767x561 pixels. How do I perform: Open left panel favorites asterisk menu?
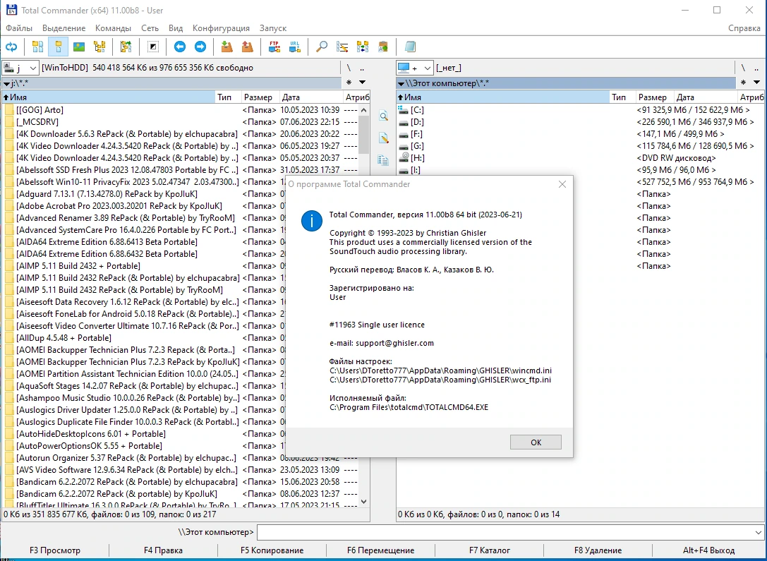tap(349, 83)
